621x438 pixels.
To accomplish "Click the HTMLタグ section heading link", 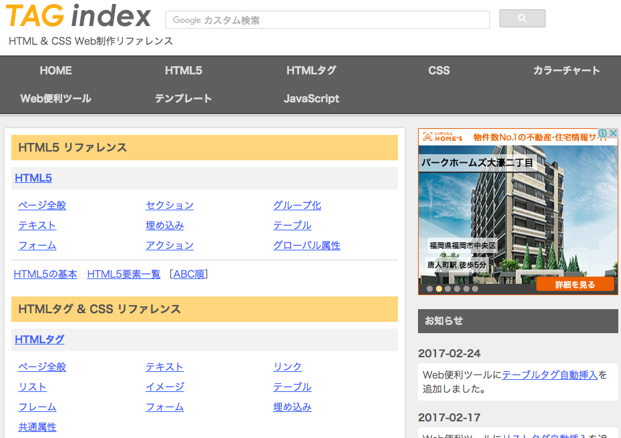I will pos(39,339).
